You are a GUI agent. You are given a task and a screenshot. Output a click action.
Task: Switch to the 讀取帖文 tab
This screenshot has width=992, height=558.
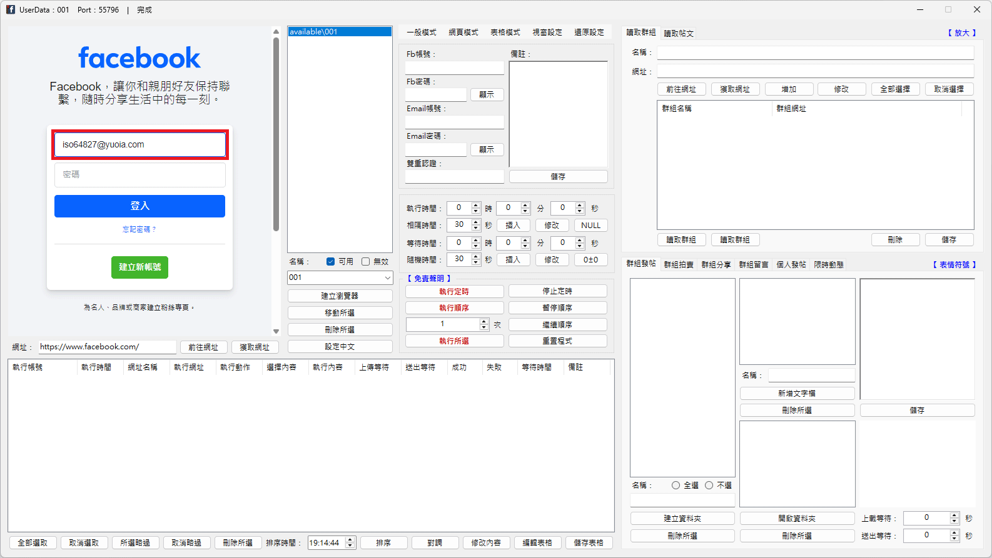point(679,34)
